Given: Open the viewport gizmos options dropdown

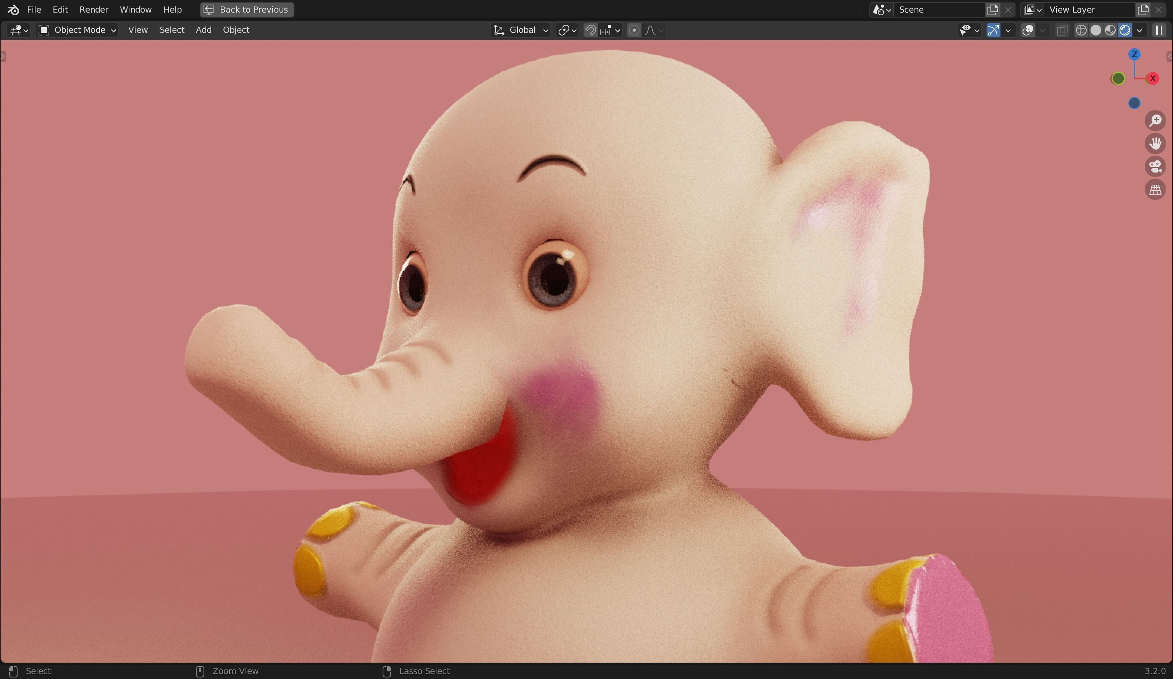Looking at the screenshot, I should point(1008,30).
